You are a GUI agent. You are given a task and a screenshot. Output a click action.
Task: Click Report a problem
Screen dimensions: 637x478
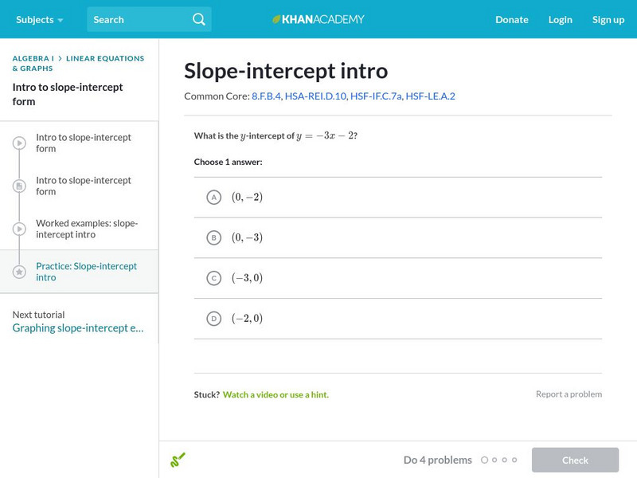569,394
